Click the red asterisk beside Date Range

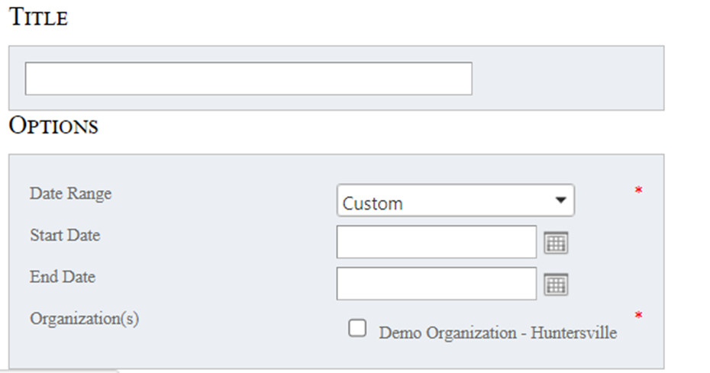point(638,191)
